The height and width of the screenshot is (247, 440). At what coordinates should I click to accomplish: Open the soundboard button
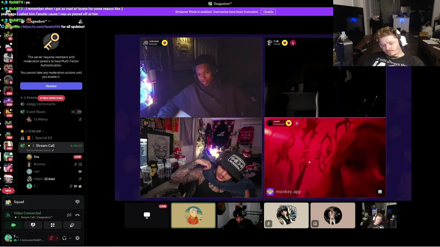[72, 225]
